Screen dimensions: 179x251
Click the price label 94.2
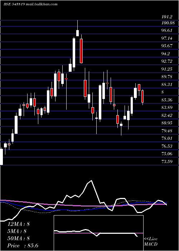pos(166,54)
